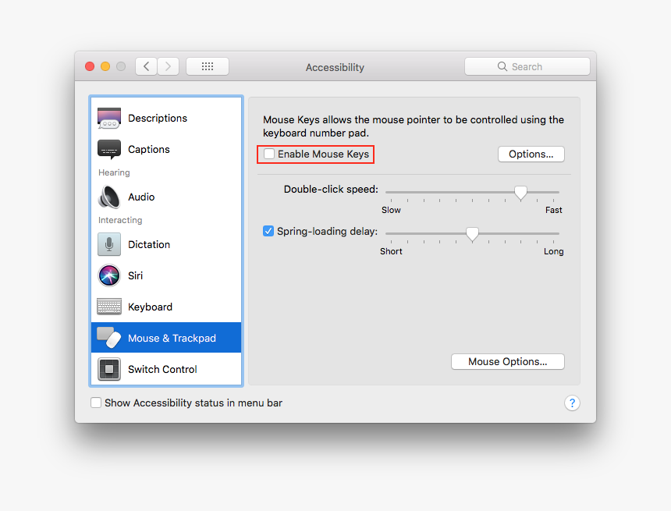671x511 pixels.
Task: Click the 'Short' slider label
Action: click(391, 251)
